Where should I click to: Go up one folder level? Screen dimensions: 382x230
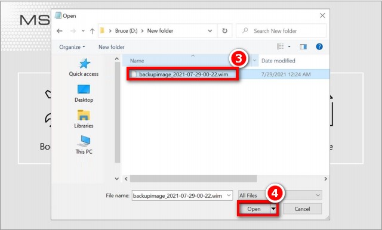(x=92, y=31)
